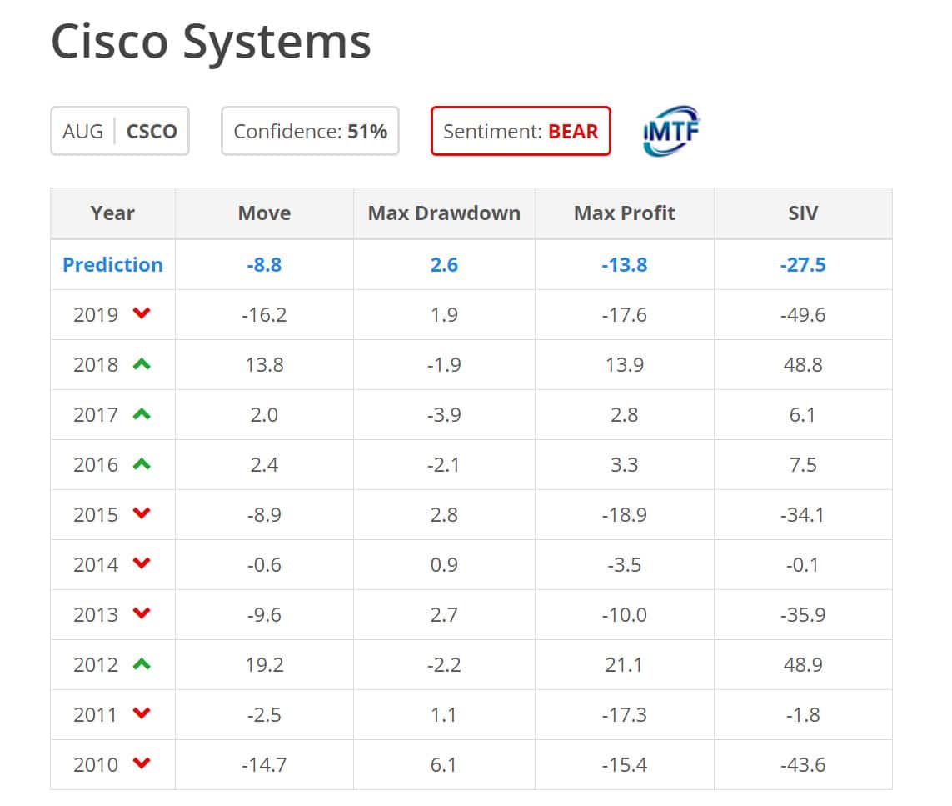Click the Max Profit column header
The height and width of the screenshot is (806, 952).
click(x=625, y=213)
